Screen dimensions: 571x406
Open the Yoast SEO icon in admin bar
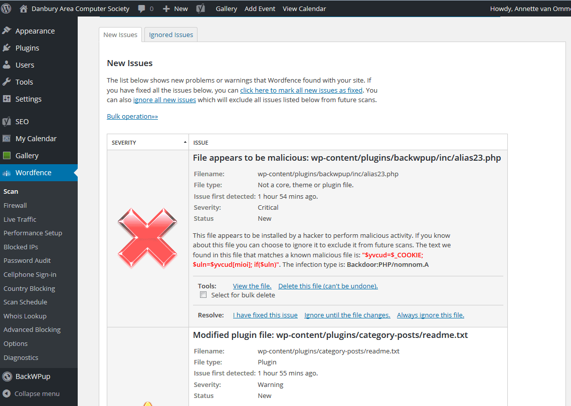coord(201,9)
